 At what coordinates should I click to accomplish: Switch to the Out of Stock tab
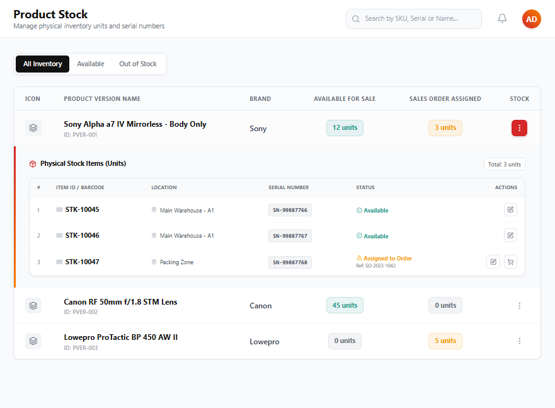[138, 64]
